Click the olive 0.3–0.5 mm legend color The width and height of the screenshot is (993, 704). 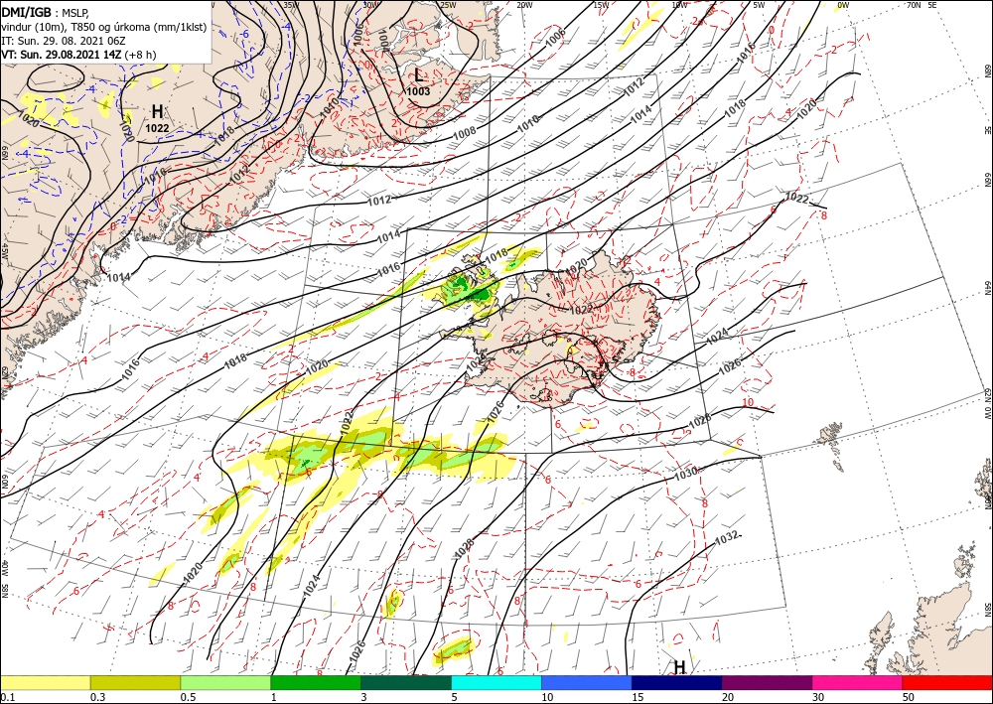(x=135, y=682)
